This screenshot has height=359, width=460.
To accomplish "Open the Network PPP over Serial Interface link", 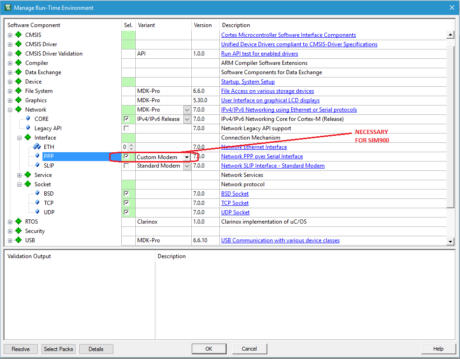I will [x=262, y=156].
